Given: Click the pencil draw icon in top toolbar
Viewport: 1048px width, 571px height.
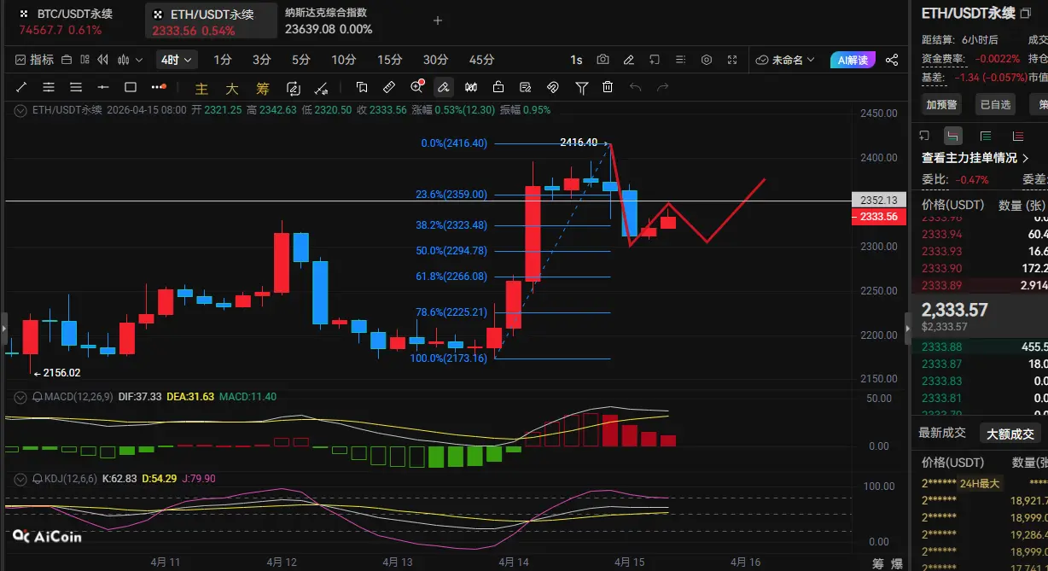Looking at the screenshot, I should click(x=629, y=60).
